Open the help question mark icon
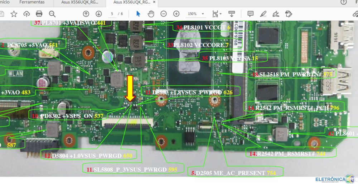Screen dimensions: 358x184 [x=344, y=2]
